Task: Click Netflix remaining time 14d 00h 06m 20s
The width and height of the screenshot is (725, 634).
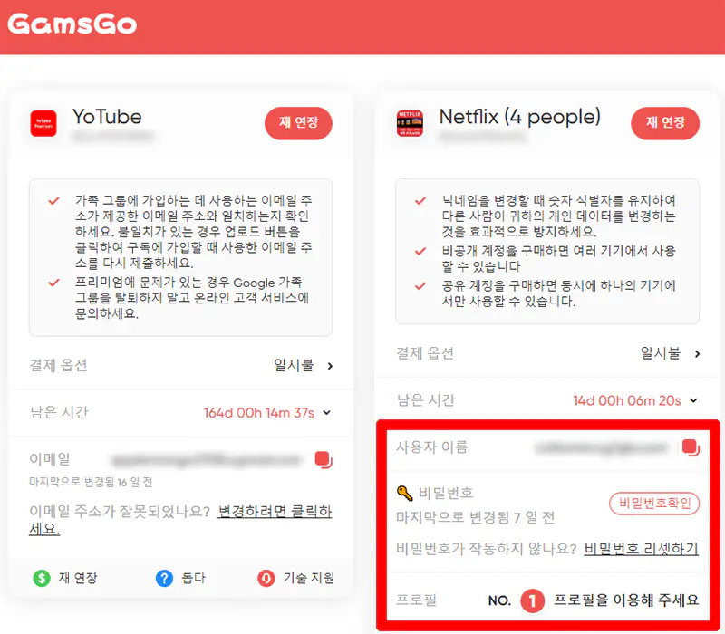Action: 627,400
